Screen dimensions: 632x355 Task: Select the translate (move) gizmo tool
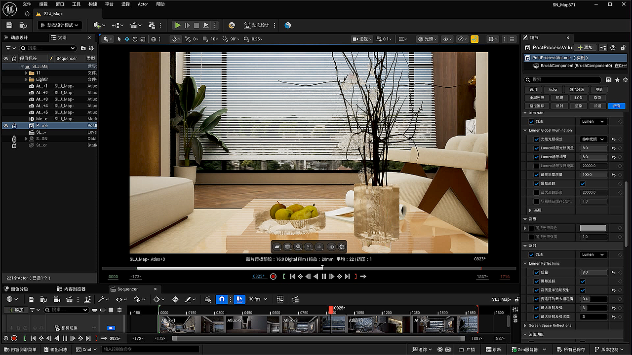(x=127, y=39)
